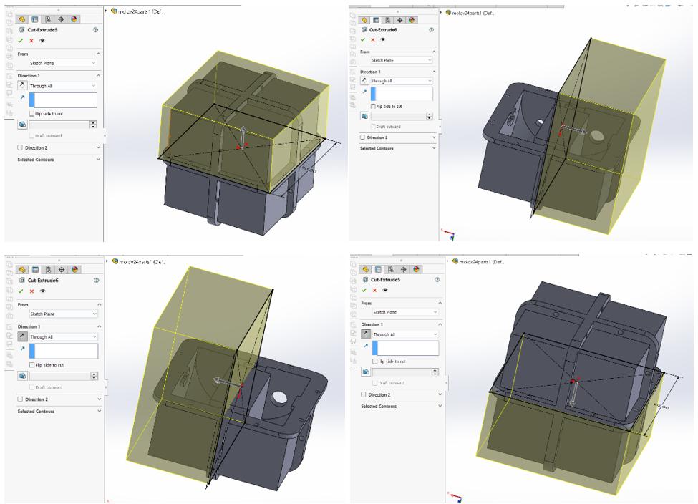Open Cut-Extrude6 help icon in lower-left screenshot
Screen dimensions: 698x504
pos(96,281)
